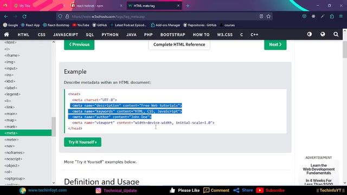Open C++ in top menu
This screenshot has height=195, width=347.
[254, 35]
